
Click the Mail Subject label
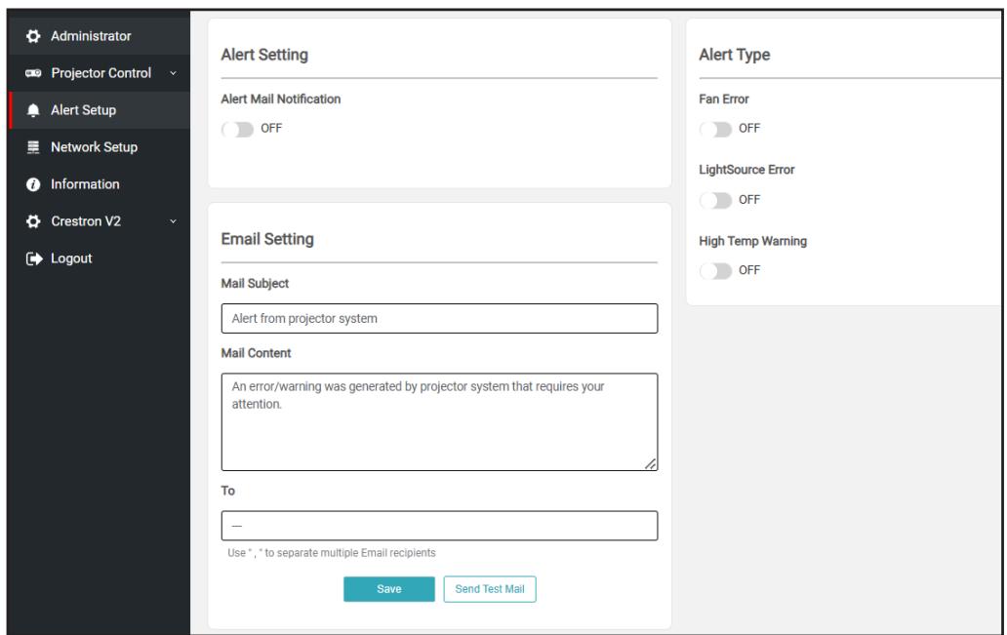(x=255, y=283)
